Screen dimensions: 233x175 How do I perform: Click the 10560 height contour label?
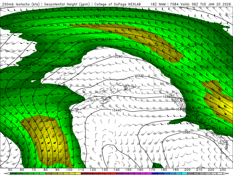[x=186, y=132]
